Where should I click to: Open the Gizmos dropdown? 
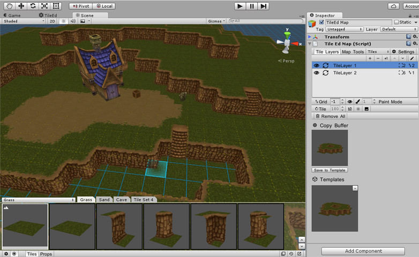pyautogui.click(x=216, y=21)
